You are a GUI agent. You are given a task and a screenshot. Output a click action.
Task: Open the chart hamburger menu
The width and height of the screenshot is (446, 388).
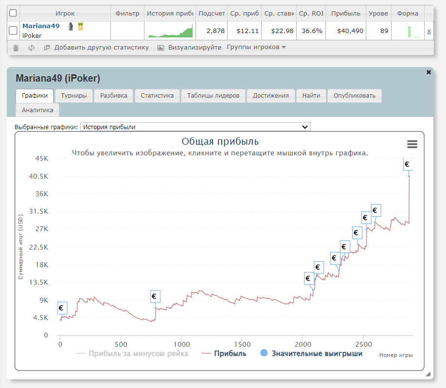tap(412, 144)
